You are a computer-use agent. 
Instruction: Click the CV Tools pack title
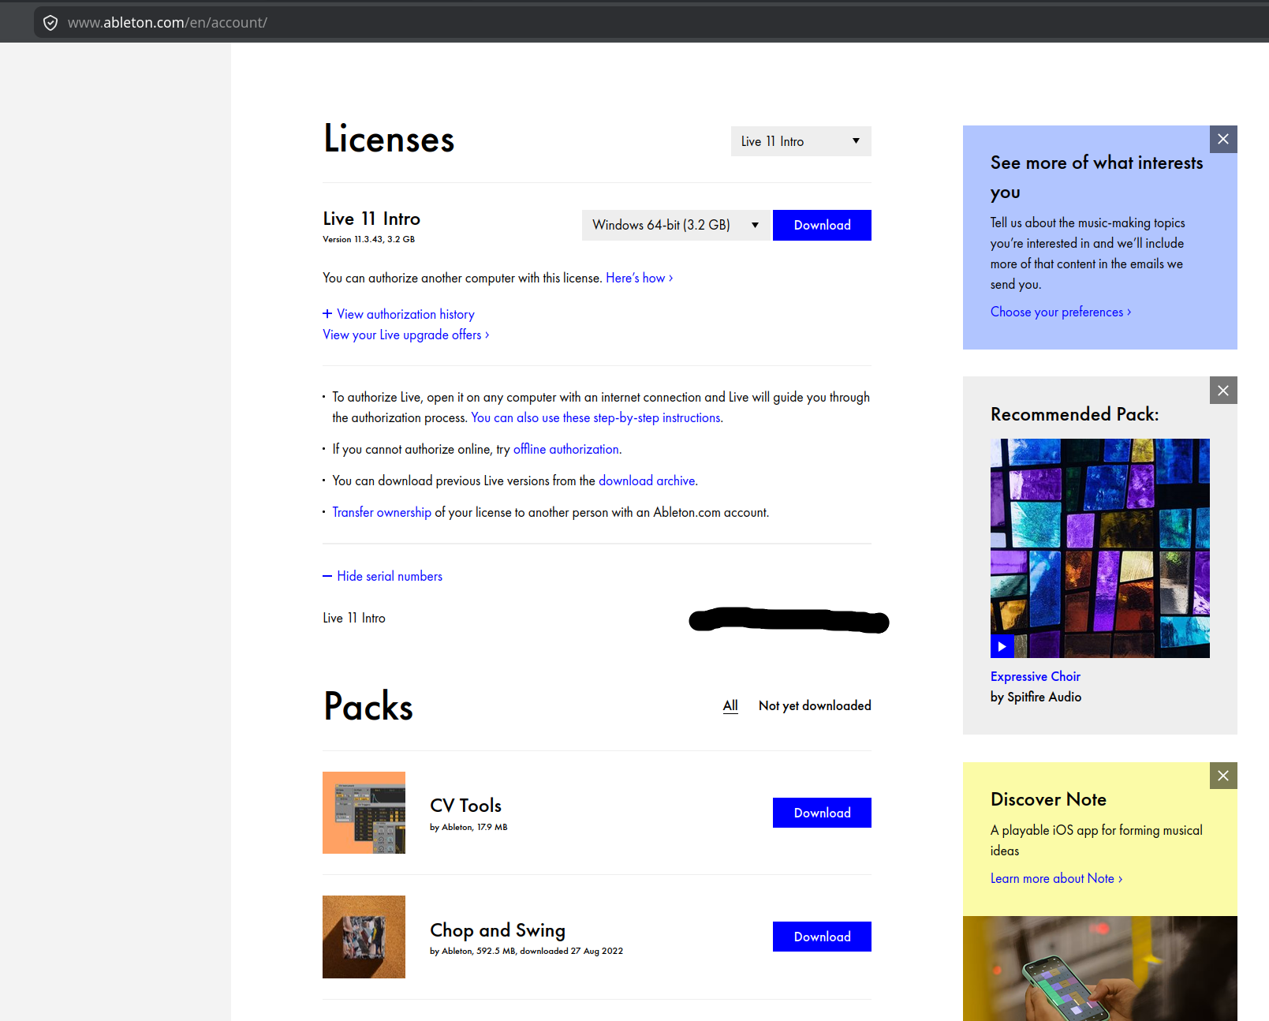[465, 806]
